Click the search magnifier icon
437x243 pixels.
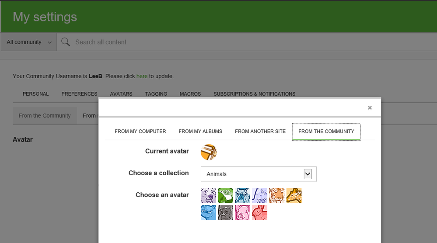[x=66, y=42]
